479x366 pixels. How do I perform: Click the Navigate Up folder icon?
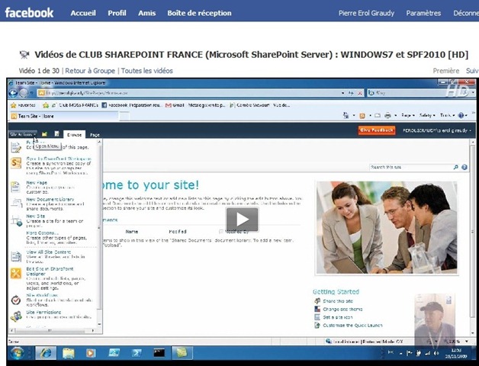44,134
